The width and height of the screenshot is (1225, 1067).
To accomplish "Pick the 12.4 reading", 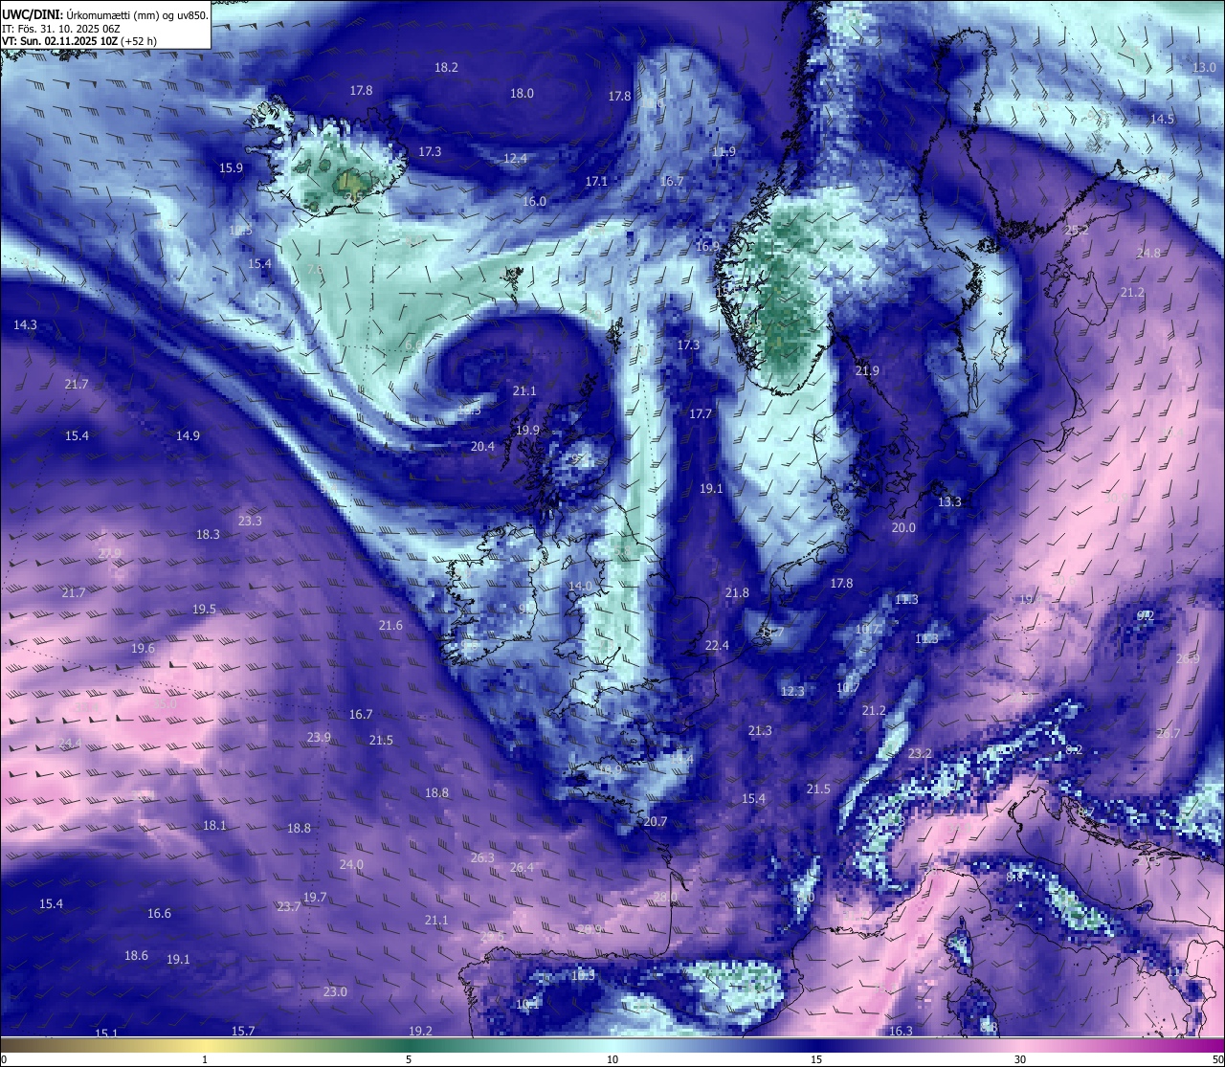I will pos(515,158).
